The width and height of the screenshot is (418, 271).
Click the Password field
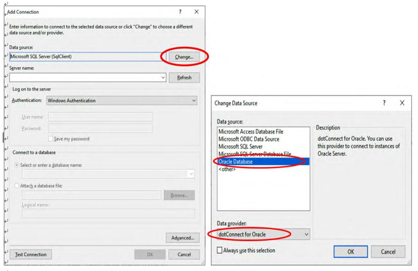pos(100,128)
